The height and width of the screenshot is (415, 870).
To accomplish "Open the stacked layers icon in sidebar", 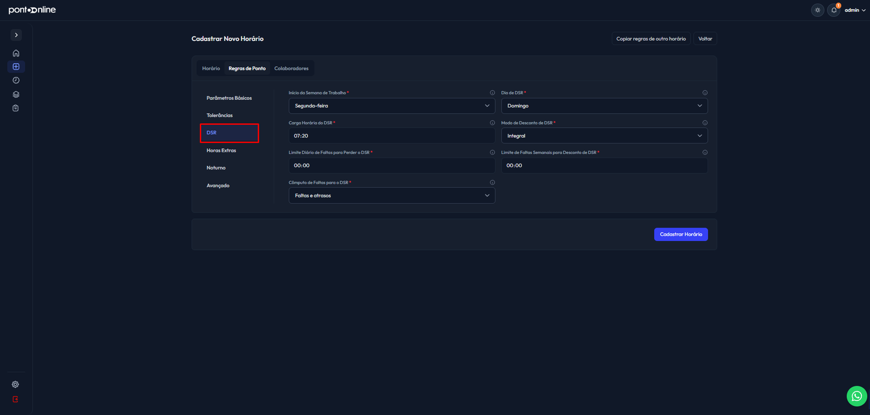I will [x=16, y=94].
